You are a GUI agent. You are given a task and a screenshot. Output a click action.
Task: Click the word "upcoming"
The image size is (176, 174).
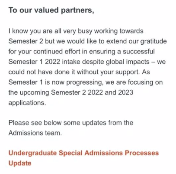tap(34, 93)
